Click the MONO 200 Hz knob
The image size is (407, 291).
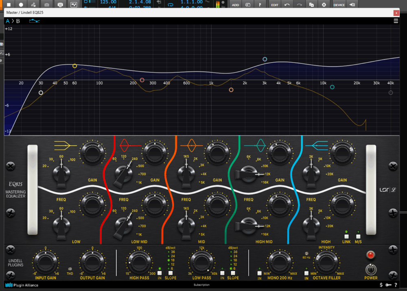point(280,262)
